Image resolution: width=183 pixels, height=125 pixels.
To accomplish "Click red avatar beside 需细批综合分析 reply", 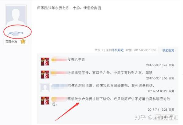I will (45, 101).
